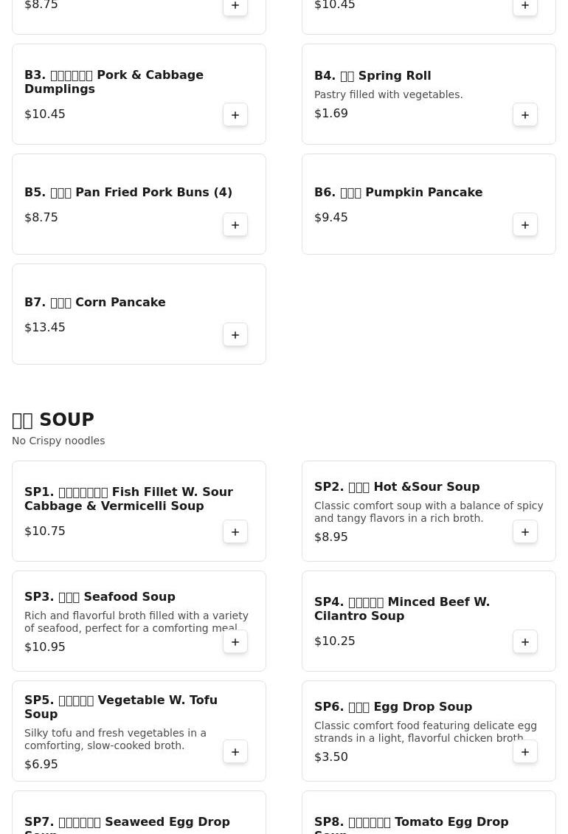Open Pork & Cabbage Dumplings item title
568x834 pixels.
click(114, 82)
